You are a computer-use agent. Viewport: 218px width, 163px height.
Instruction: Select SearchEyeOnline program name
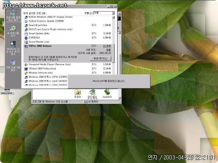coord(38,25)
